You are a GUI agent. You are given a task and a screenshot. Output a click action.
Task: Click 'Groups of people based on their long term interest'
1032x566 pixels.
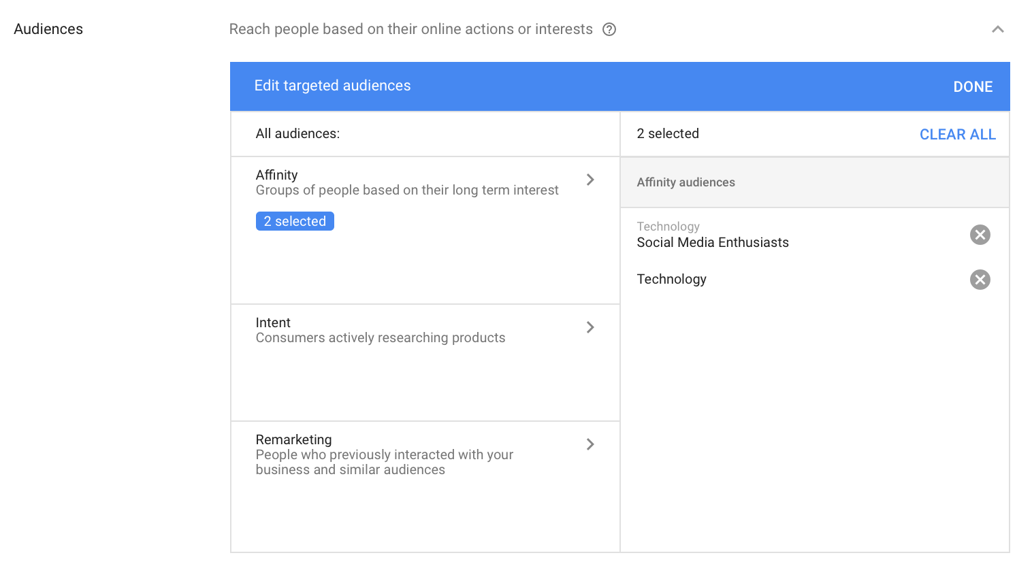407,190
